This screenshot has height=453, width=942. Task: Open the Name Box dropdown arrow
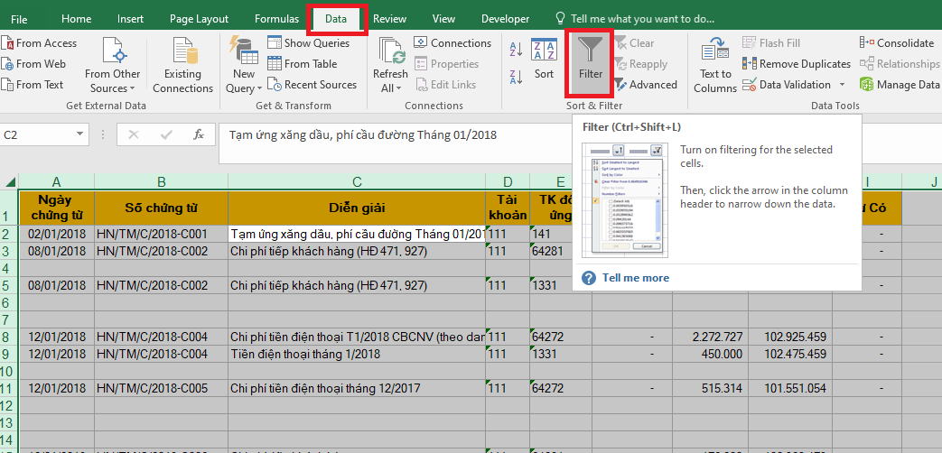click(81, 134)
